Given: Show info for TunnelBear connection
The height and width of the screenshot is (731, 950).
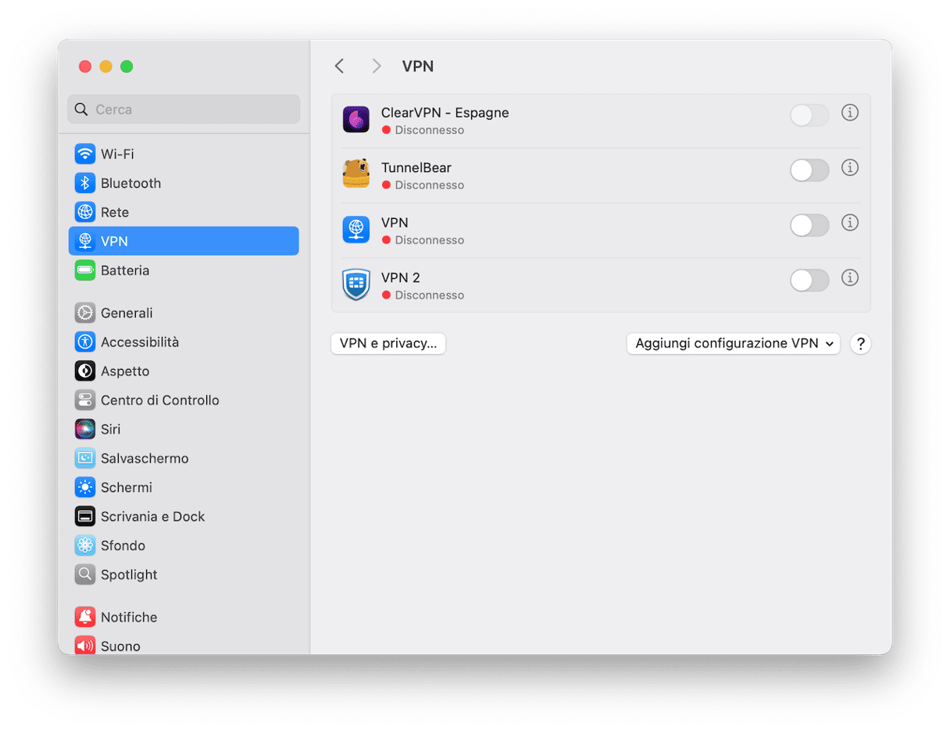Looking at the screenshot, I should click(x=849, y=168).
